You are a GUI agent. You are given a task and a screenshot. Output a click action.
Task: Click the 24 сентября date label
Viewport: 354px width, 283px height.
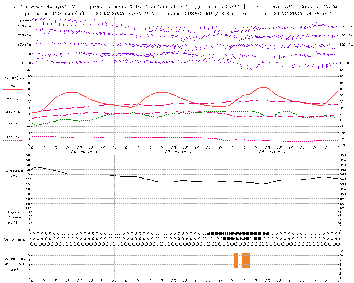pos(84,152)
